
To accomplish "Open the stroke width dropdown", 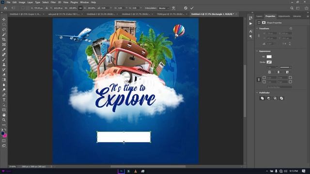I will coord(277,68).
